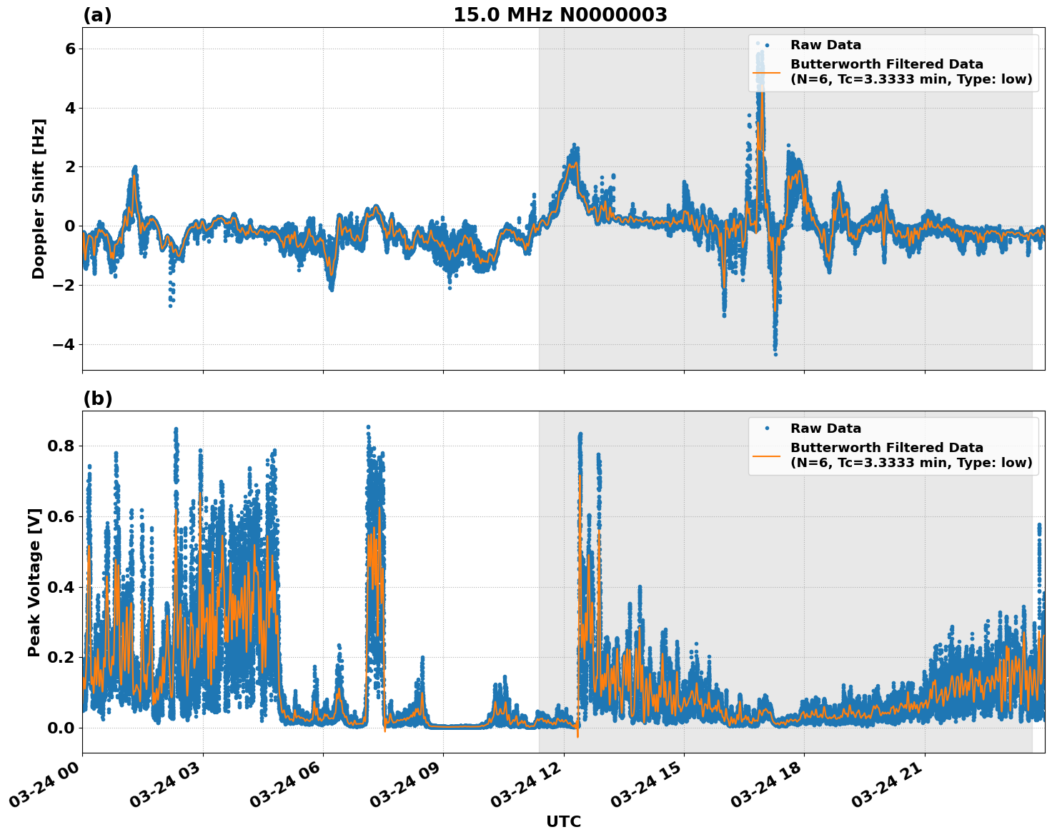Screen dimensions: 1052x837
Task: Click the "Doppler Shift [Hz]" y-axis label
Action: pos(39,199)
